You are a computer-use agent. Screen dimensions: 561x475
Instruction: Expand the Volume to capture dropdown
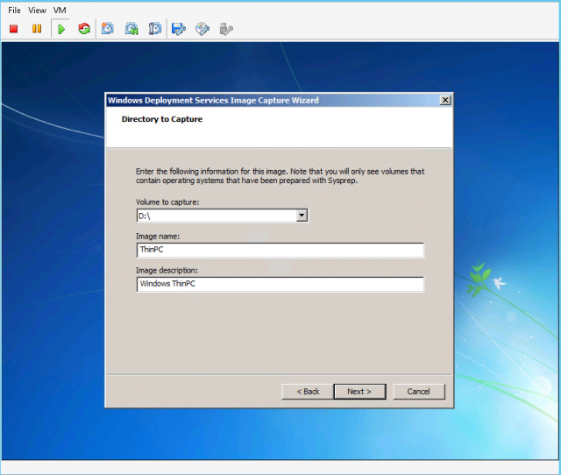click(x=302, y=216)
